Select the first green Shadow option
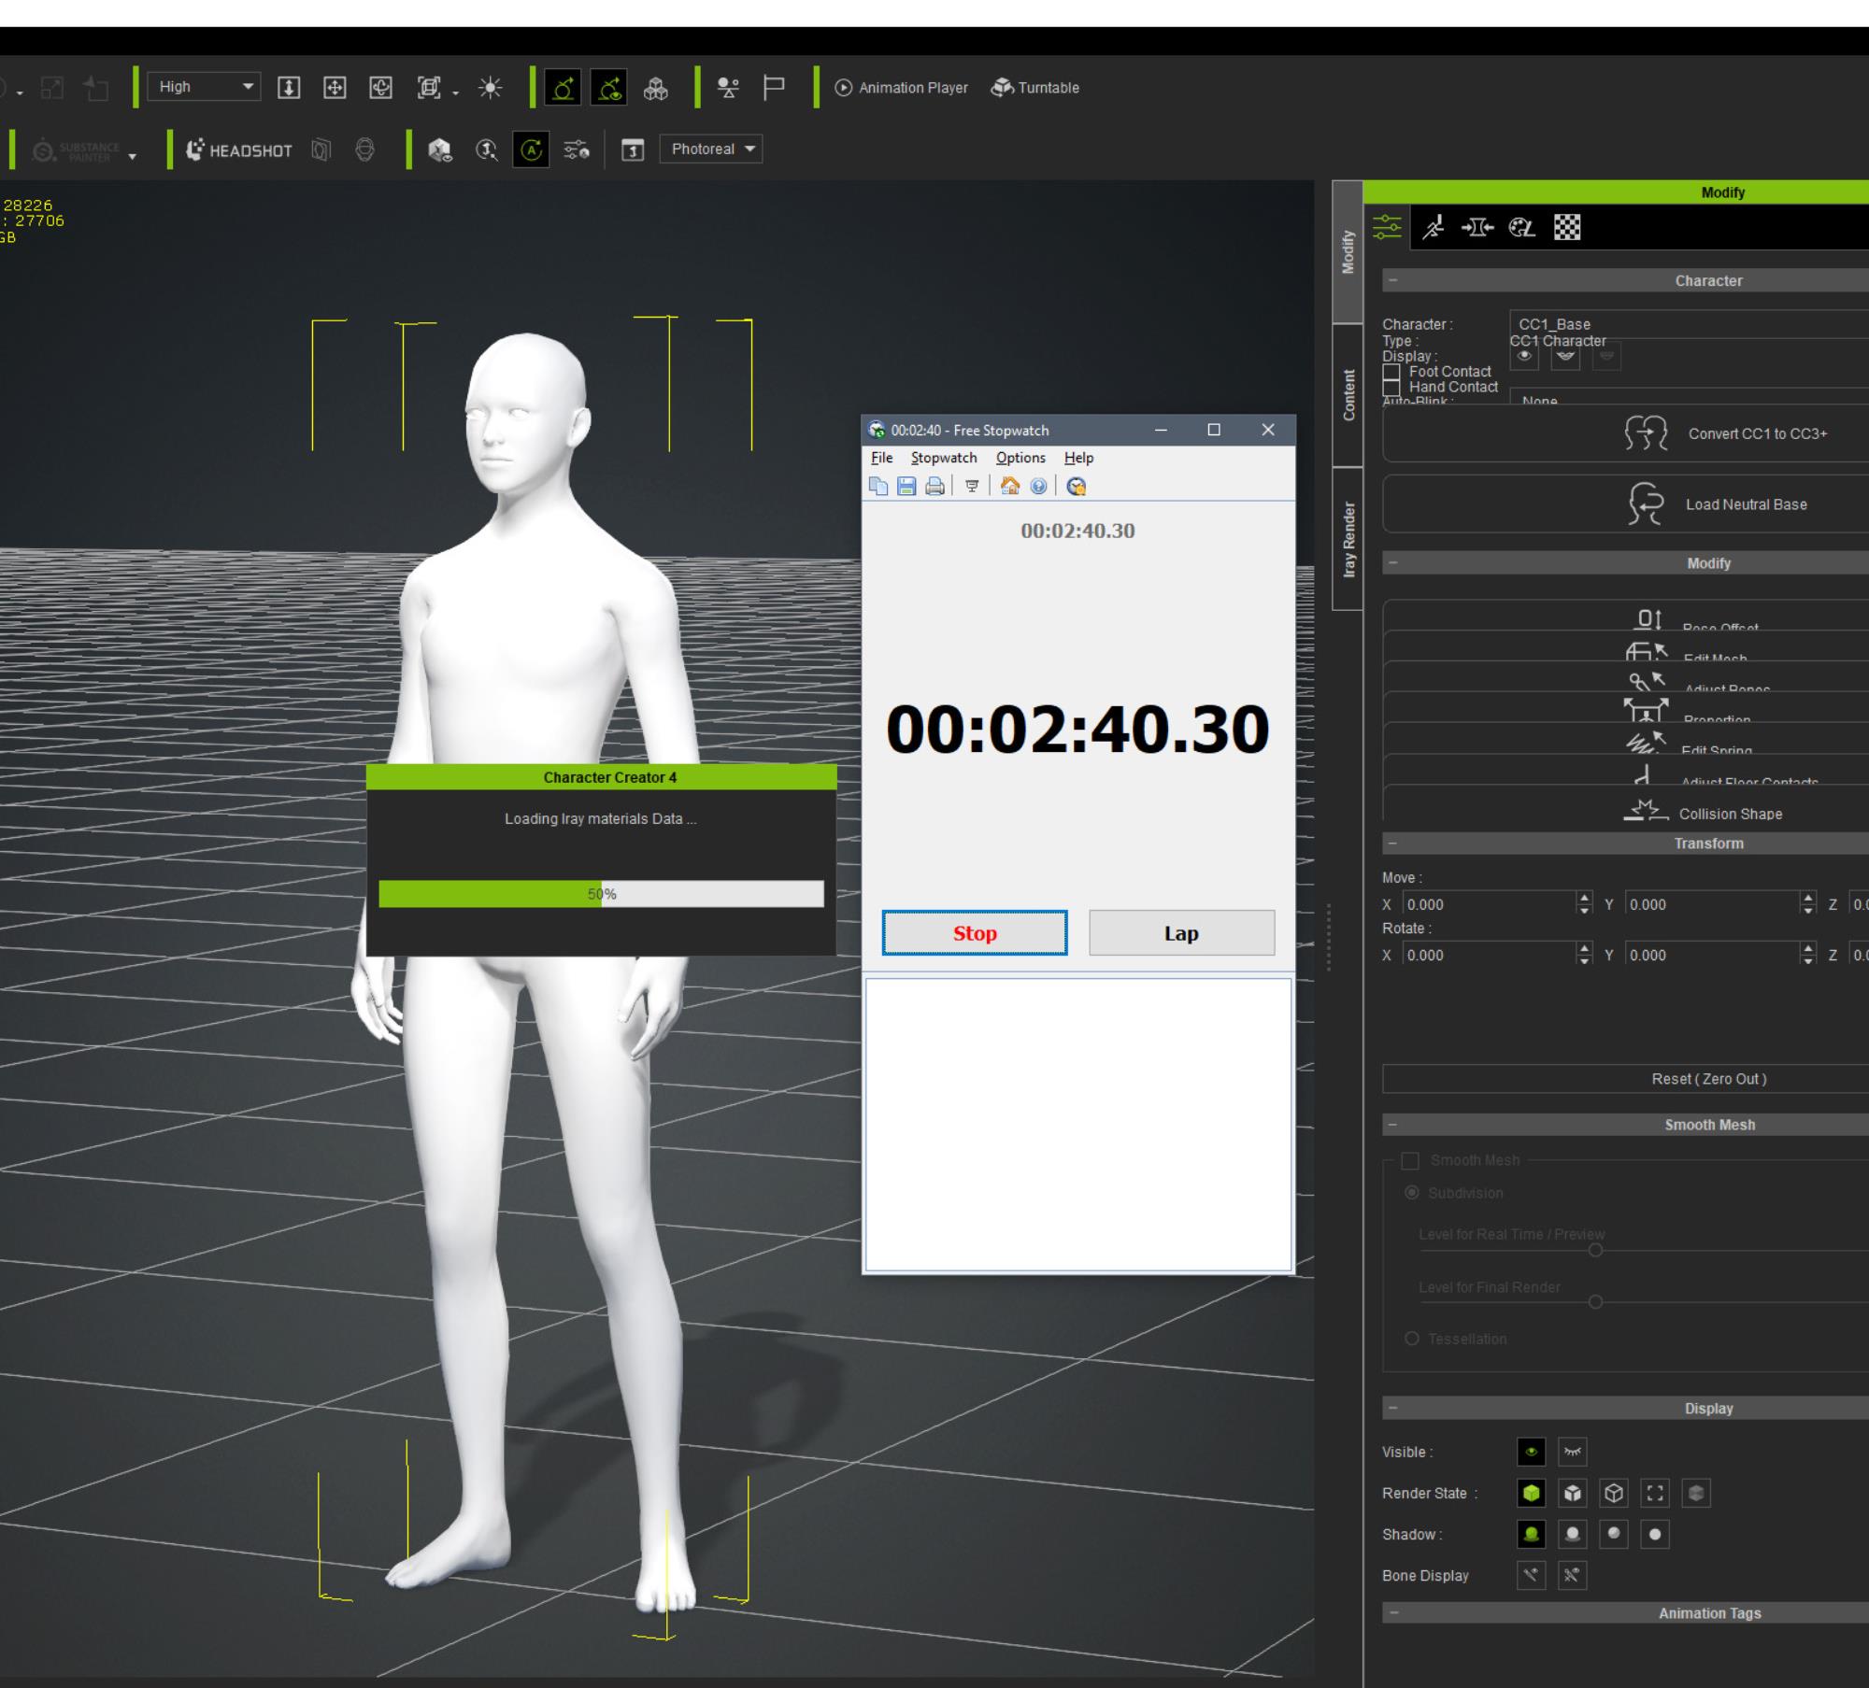Image resolution: width=1869 pixels, height=1688 pixels. tap(1531, 1534)
